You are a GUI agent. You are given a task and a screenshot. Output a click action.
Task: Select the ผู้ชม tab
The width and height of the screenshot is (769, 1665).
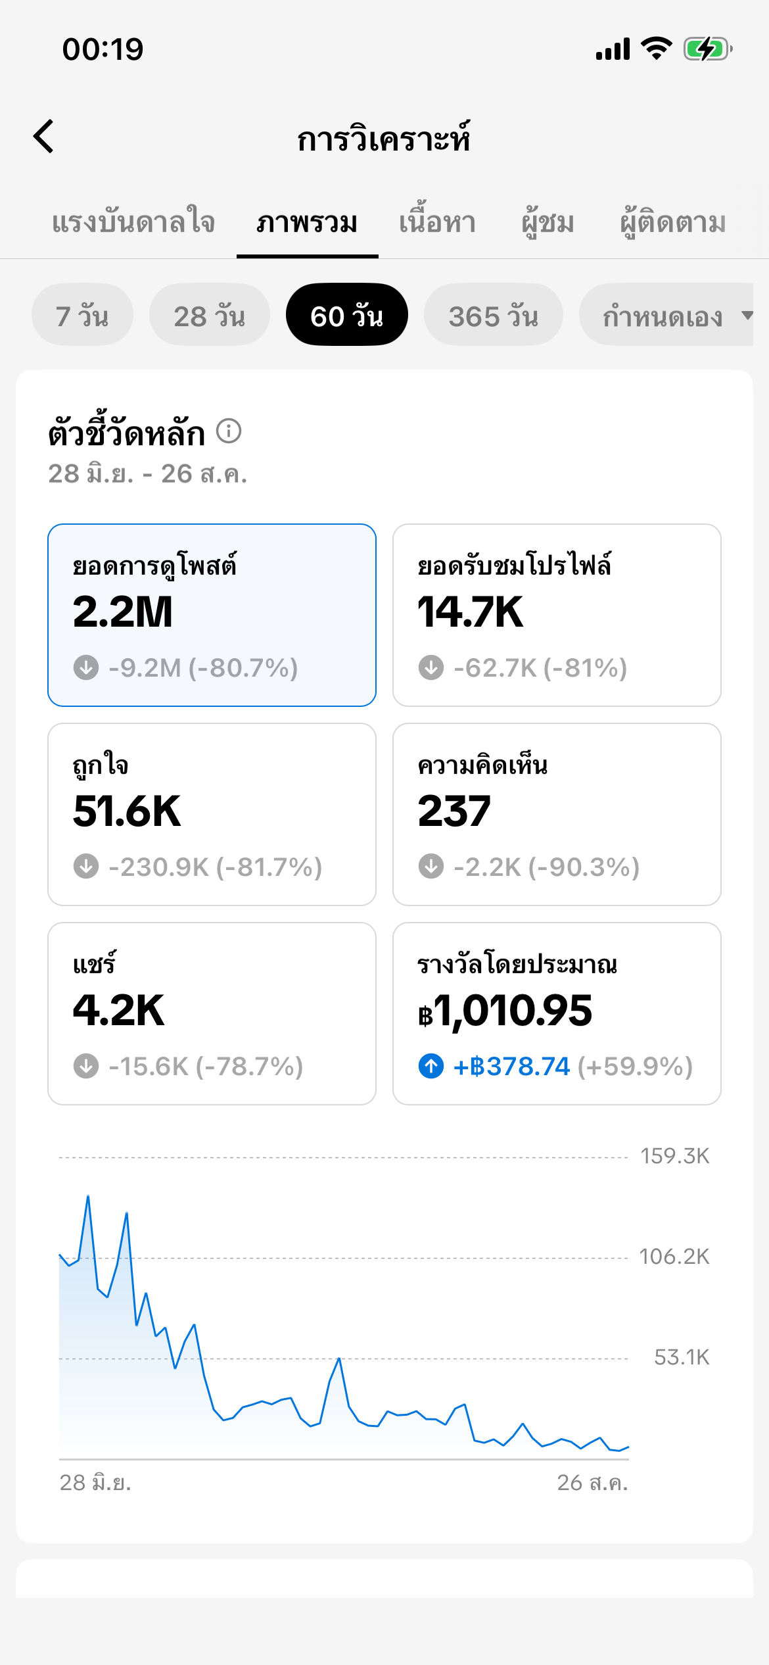(548, 222)
